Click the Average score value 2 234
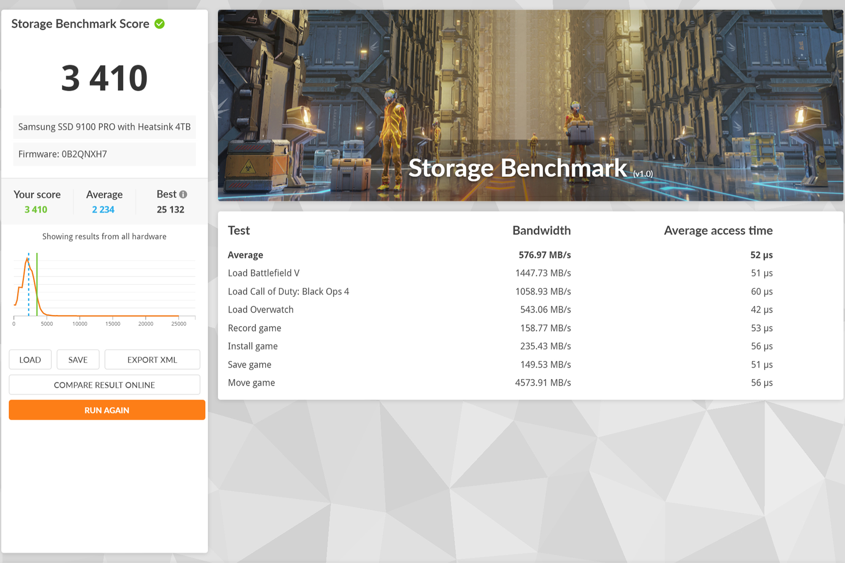The width and height of the screenshot is (845, 563). click(104, 210)
